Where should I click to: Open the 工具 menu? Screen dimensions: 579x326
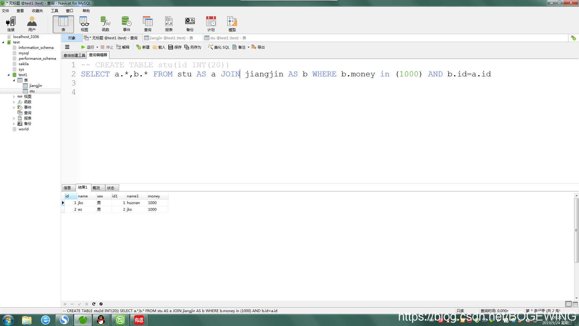(54, 11)
